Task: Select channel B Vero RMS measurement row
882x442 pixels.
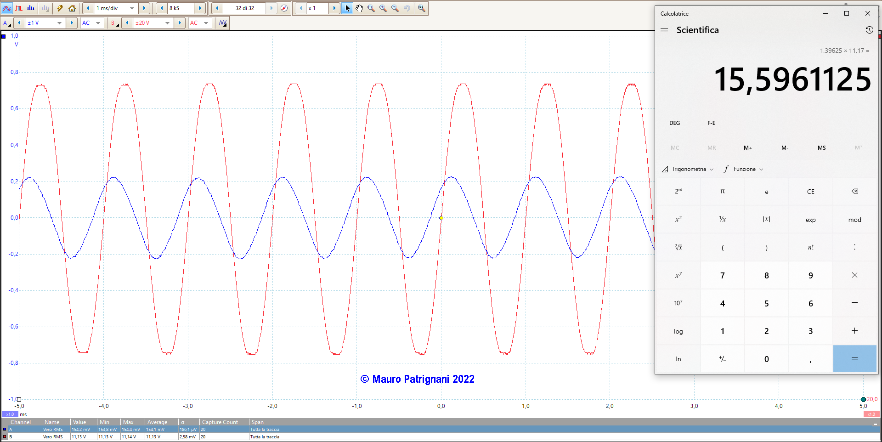Action: (x=441, y=436)
